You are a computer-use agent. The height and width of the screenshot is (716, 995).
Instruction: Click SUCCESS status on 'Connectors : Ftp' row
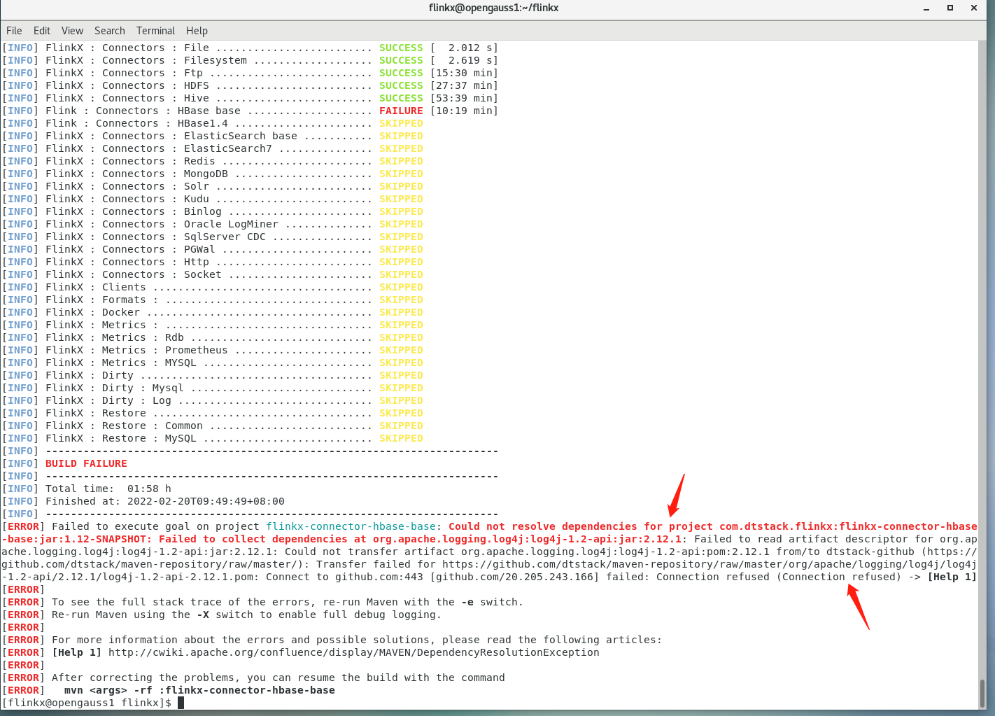401,73
